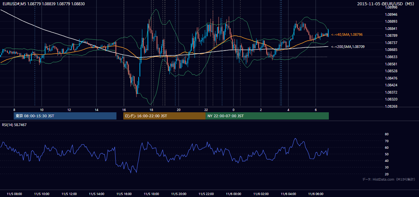Click price axis value 1.08633
This screenshot has height=197, width=419.
tap(391, 57)
